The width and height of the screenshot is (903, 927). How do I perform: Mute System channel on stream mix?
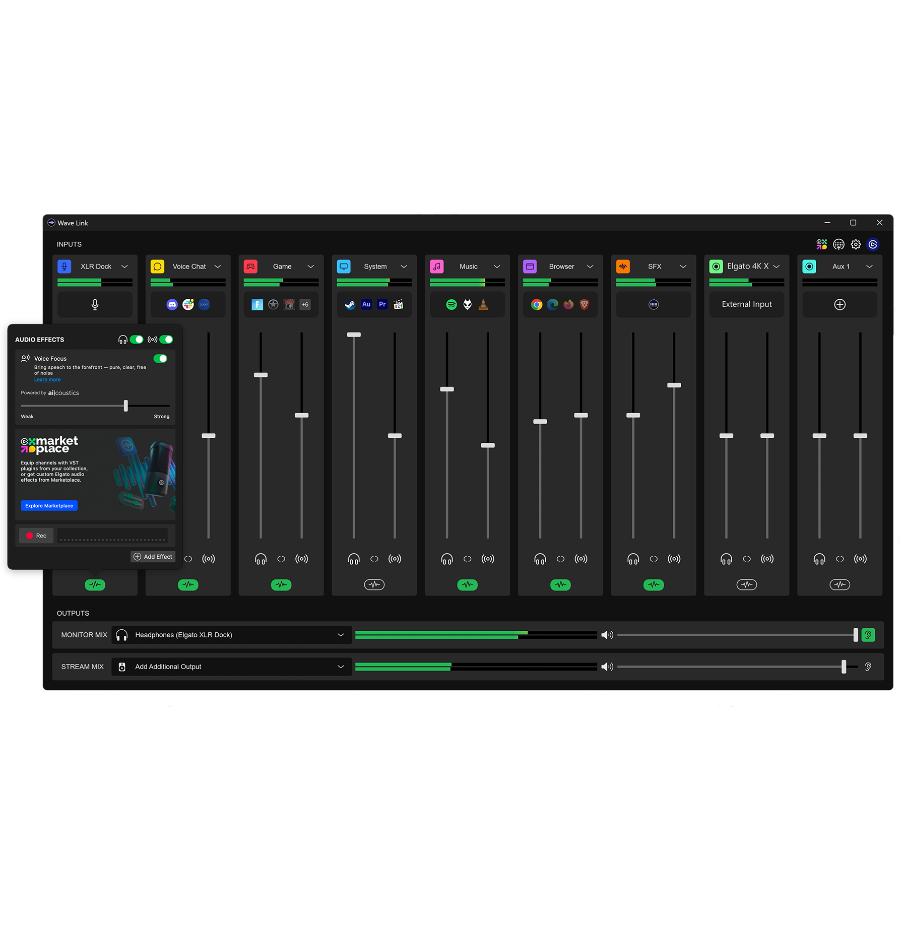tap(395, 559)
